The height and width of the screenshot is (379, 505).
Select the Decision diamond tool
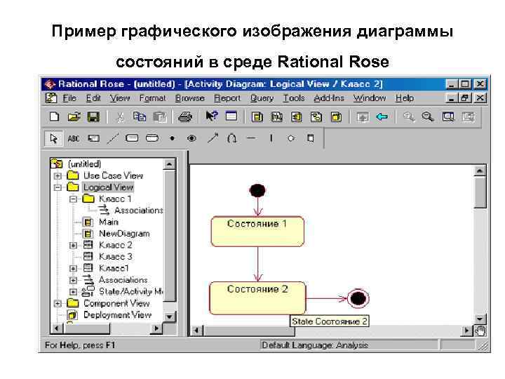pyautogui.click(x=291, y=138)
